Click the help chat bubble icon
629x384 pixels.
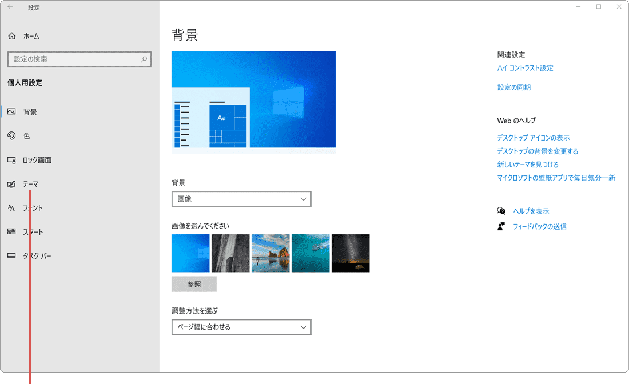tap(501, 211)
